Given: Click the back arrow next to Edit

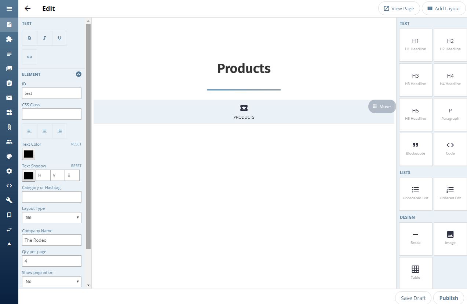Looking at the screenshot, I should (x=28, y=9).
